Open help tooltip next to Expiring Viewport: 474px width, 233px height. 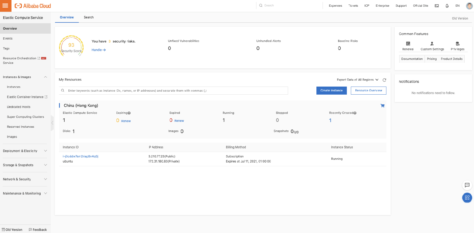[x=129, y=113]
